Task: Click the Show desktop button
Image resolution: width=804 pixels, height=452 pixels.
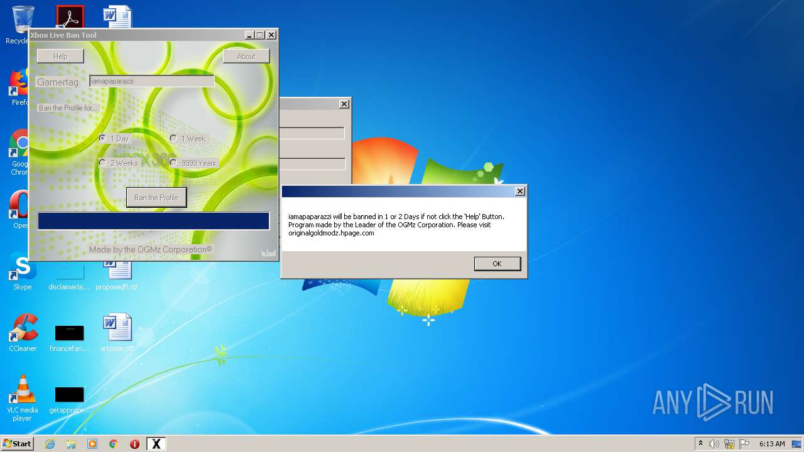Action: [x=798, y=444]
